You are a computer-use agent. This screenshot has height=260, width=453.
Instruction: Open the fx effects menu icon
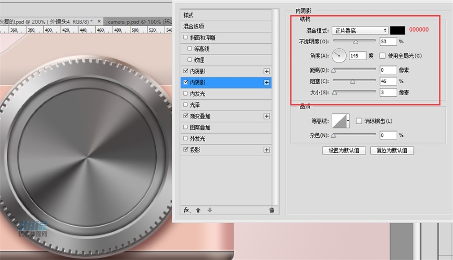click(x=187, y=210)
